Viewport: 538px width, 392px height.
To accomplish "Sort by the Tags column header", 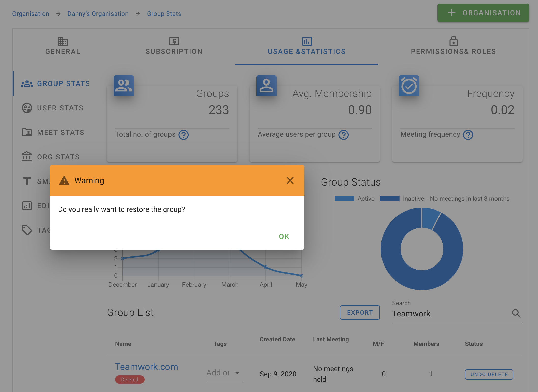I will click(x=220, y=344).
